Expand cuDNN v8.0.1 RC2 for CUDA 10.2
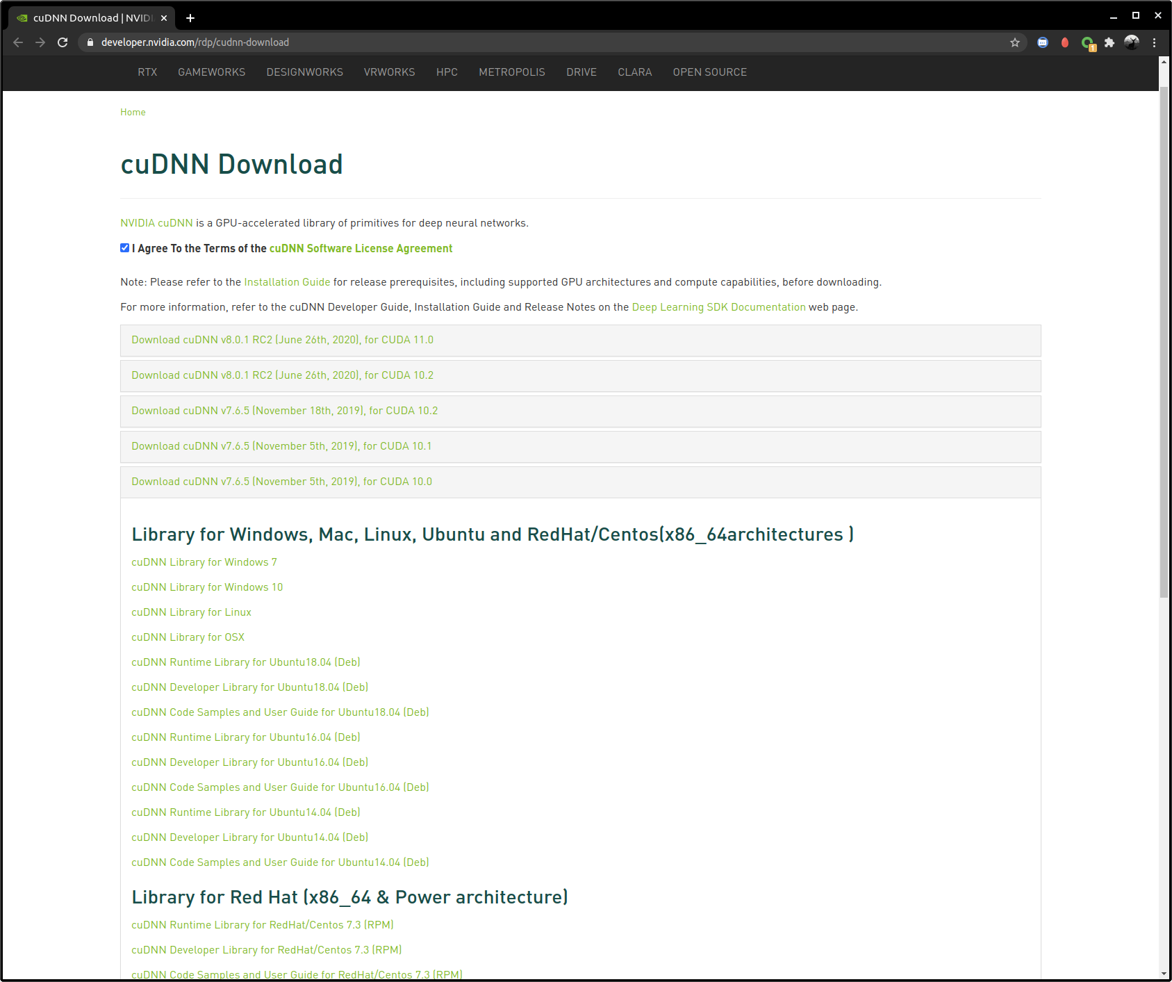This screenshot has width=1172, height=982. point(580,376)
